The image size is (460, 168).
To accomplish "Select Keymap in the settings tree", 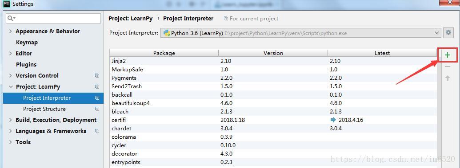I will pos(27,43).
